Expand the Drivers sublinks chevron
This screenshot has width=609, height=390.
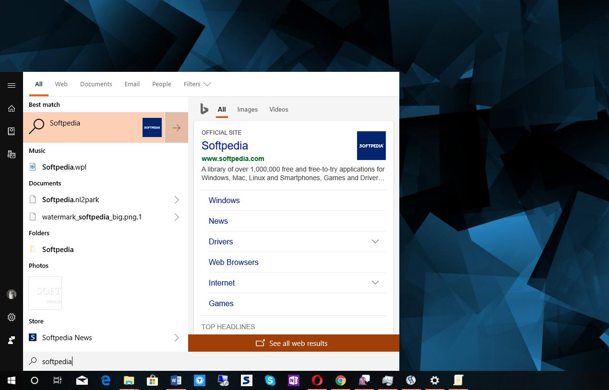[375, 241]
